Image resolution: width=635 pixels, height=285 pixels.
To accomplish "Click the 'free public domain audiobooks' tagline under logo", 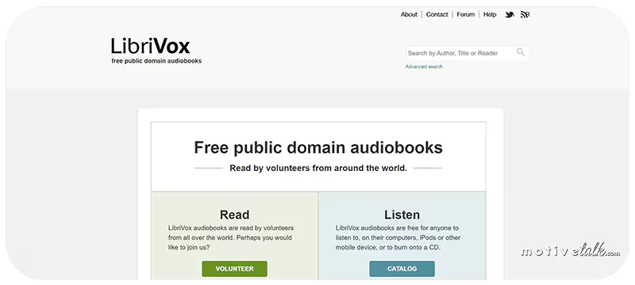I will click(156, 61).
